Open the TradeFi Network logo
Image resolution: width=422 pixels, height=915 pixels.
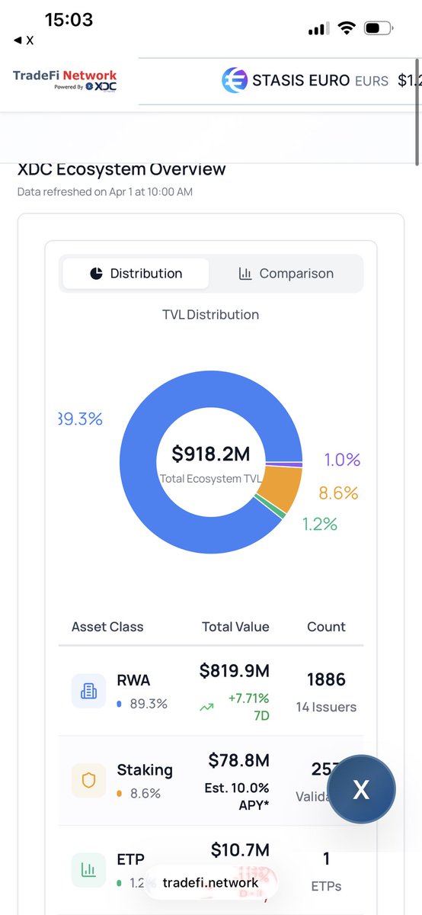coord(65,80)
